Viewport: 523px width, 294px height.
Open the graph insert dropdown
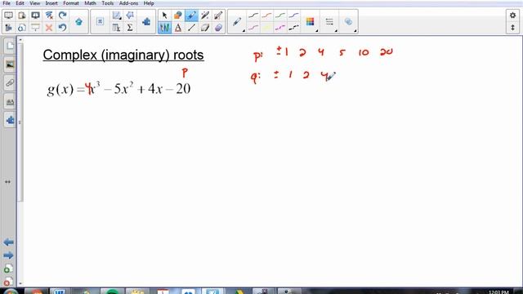coord(116,16)
